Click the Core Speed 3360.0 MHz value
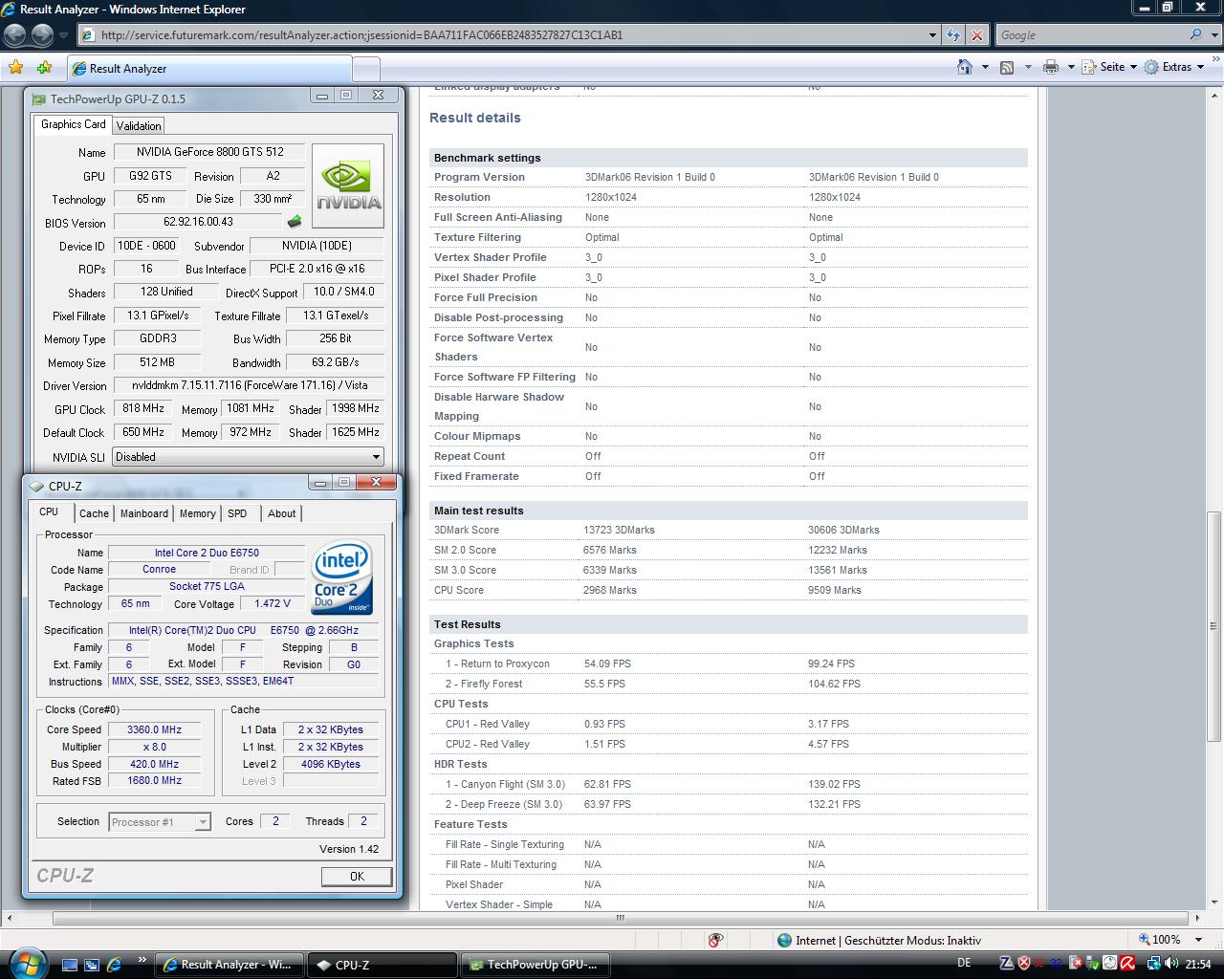The image size is (1224, 979). point(154,729)
